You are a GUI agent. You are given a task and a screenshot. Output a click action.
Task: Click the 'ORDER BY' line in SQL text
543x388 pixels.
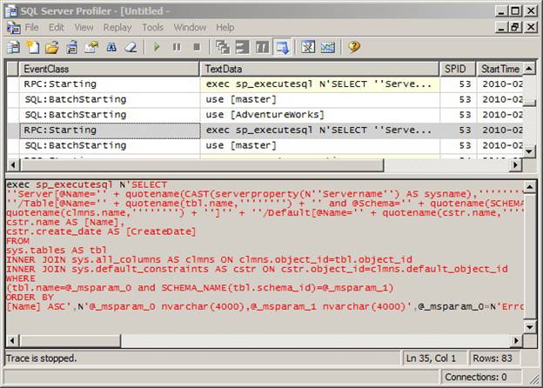tap(30, 298)
